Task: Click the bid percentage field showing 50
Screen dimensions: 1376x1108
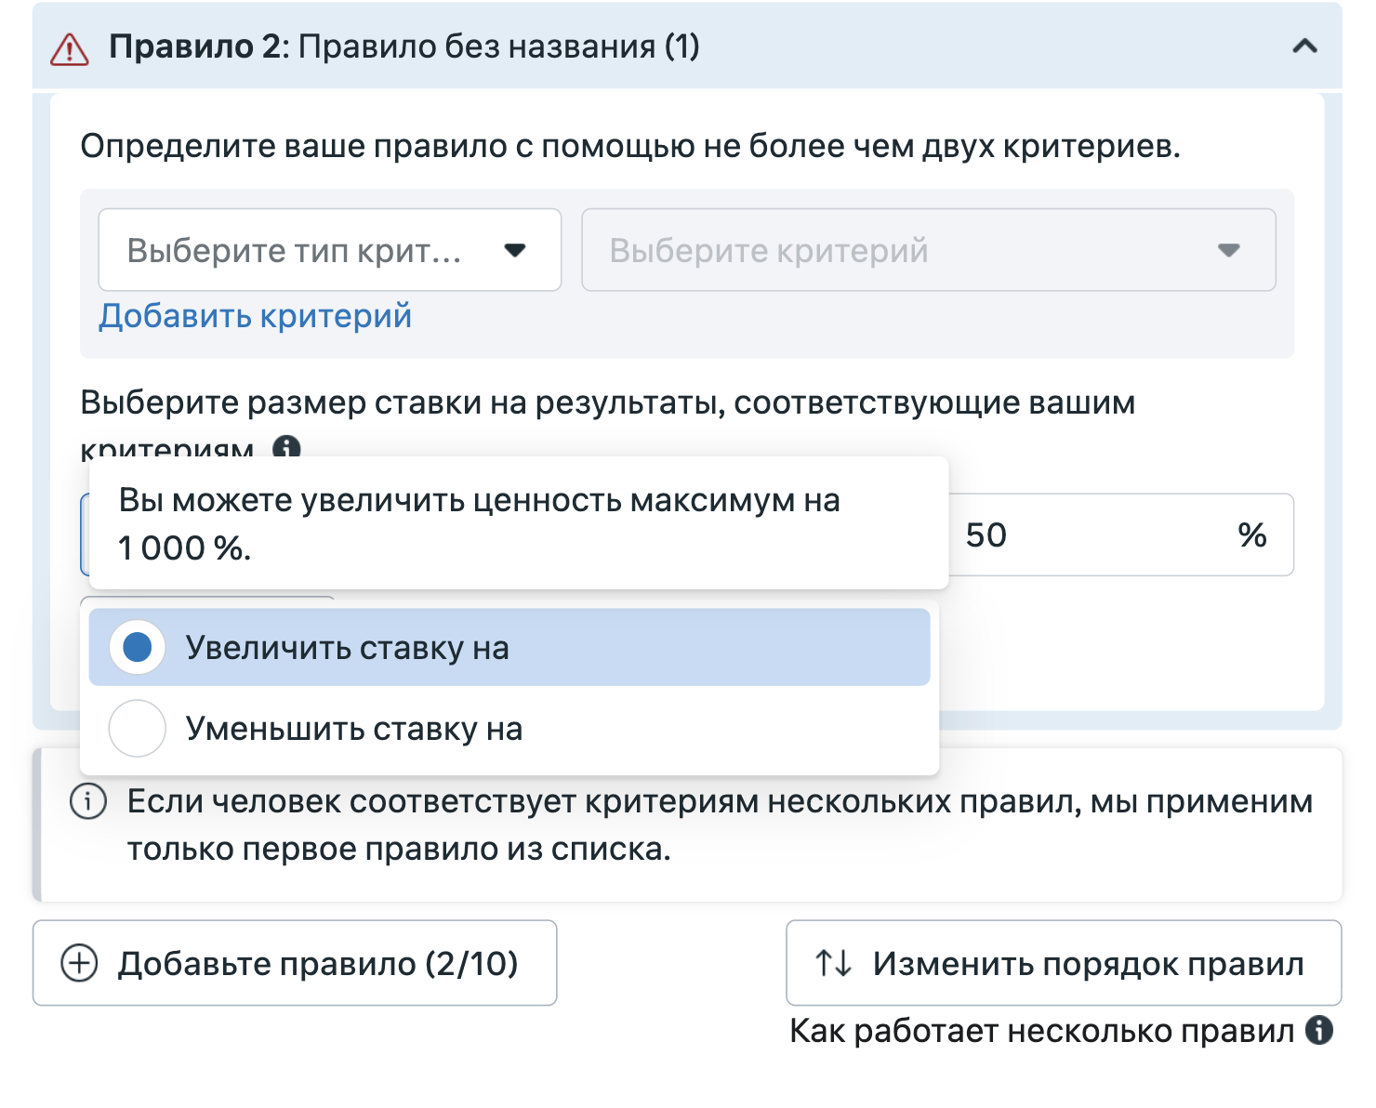Action: point(1120,534)
